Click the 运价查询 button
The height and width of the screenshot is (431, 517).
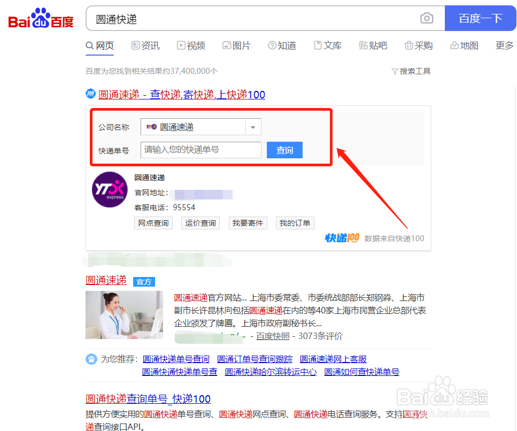click(x=200, y=223)
